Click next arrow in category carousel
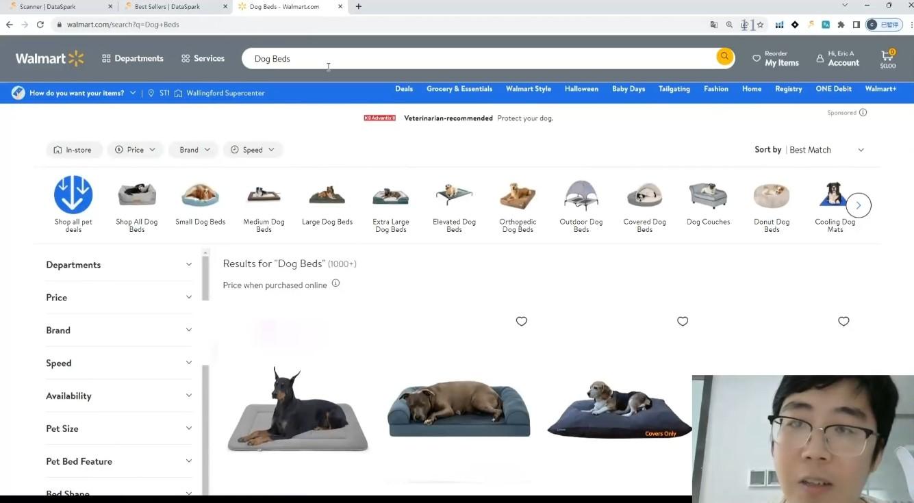The image size is (914, 503). 858,205
